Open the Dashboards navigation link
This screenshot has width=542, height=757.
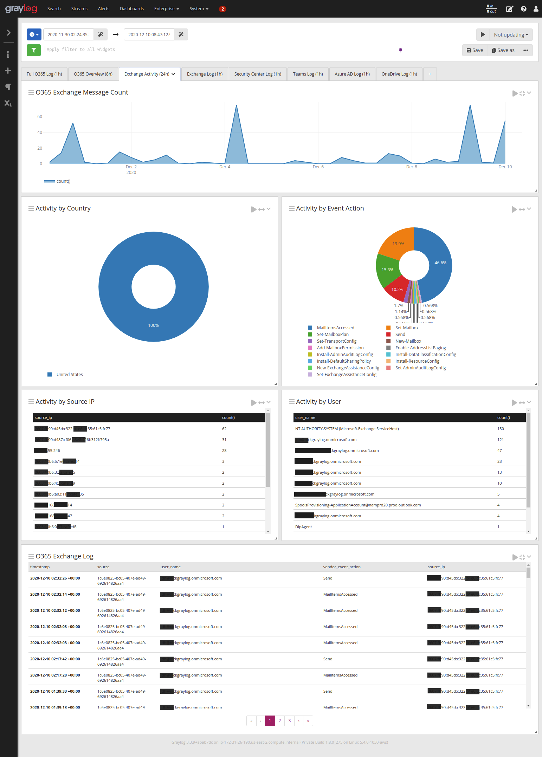point(132,9)
